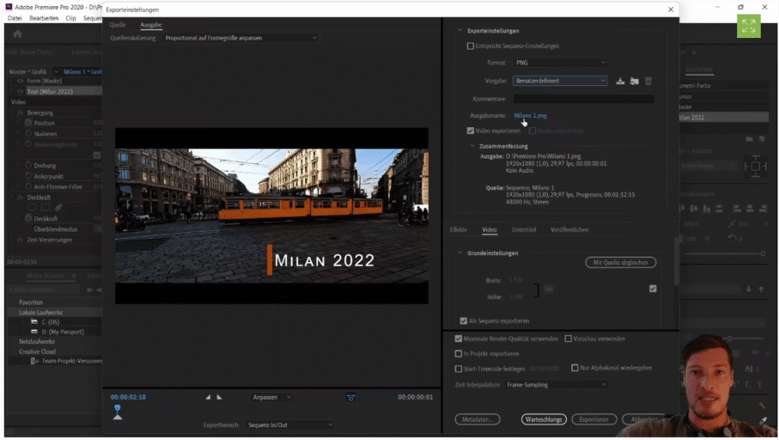779x440 pixels.
Task: Click Milan tram preview image
Action: (272, 215)
